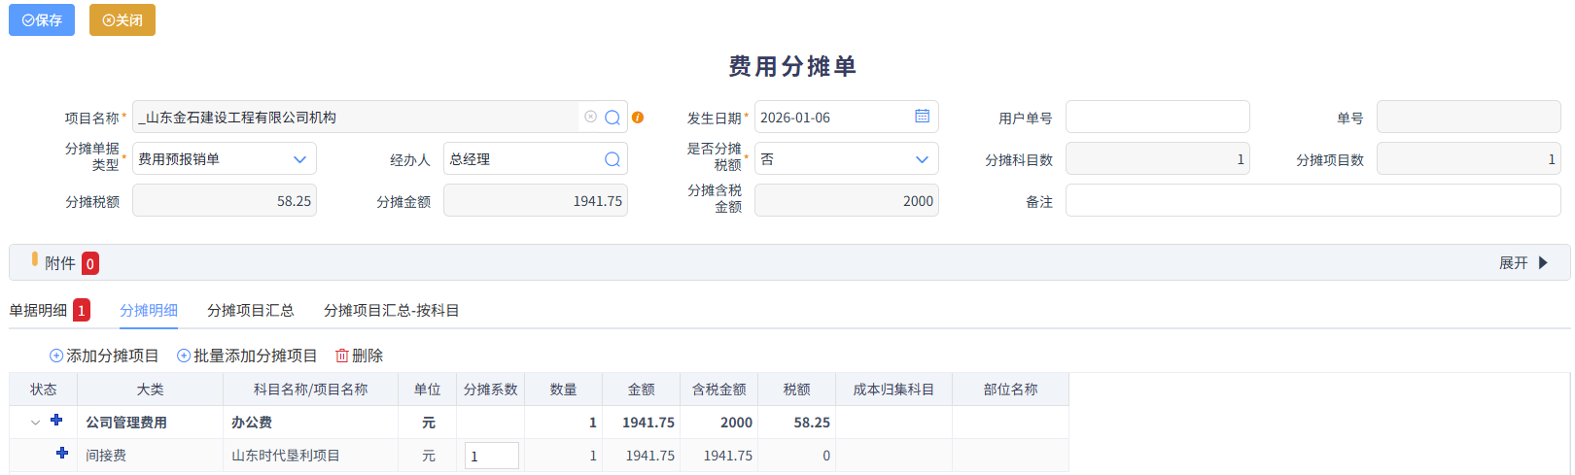The height and width of the screenshot is (475, 1575).
Task: Clear the 项目名称 field with the X icon
Action: [590, 117]
